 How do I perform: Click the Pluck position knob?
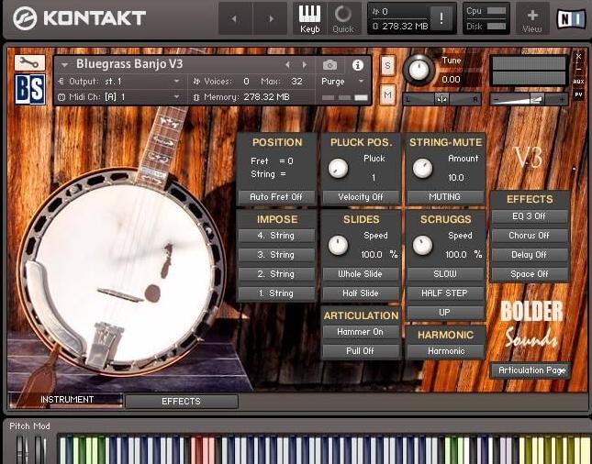click(338, 168)
